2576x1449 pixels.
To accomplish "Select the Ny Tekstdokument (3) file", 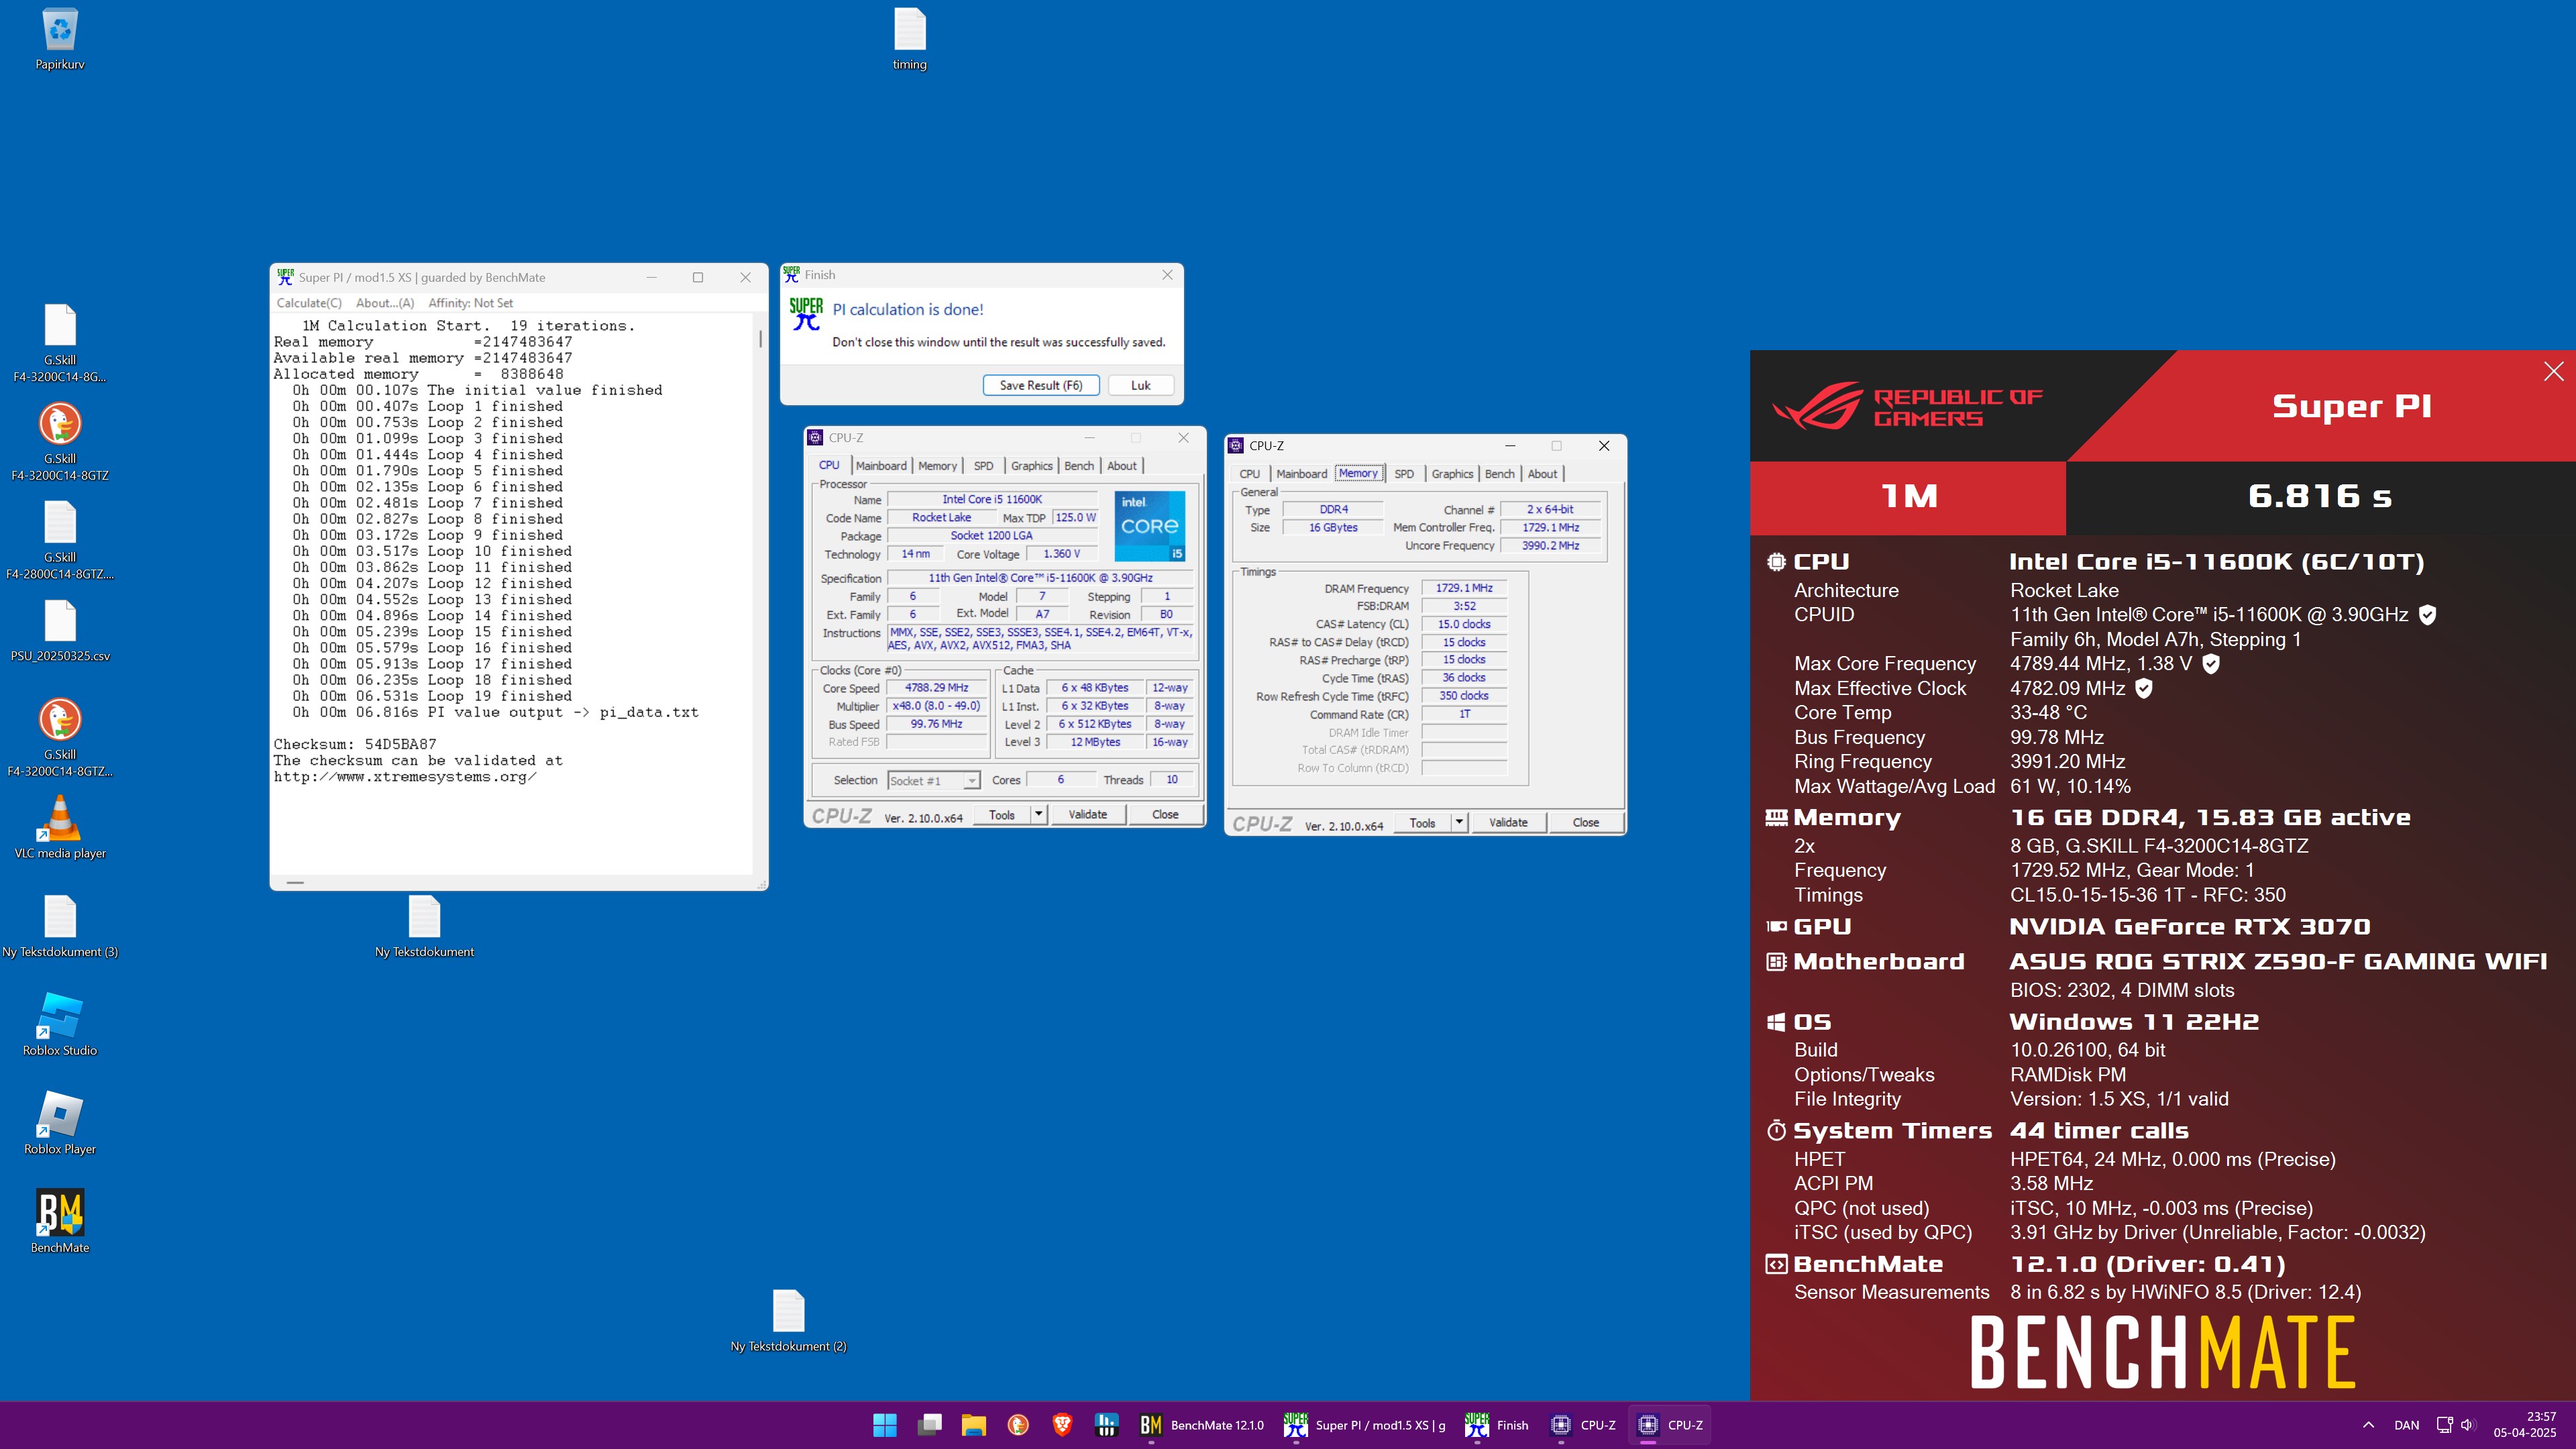I will tap(60, 926).
